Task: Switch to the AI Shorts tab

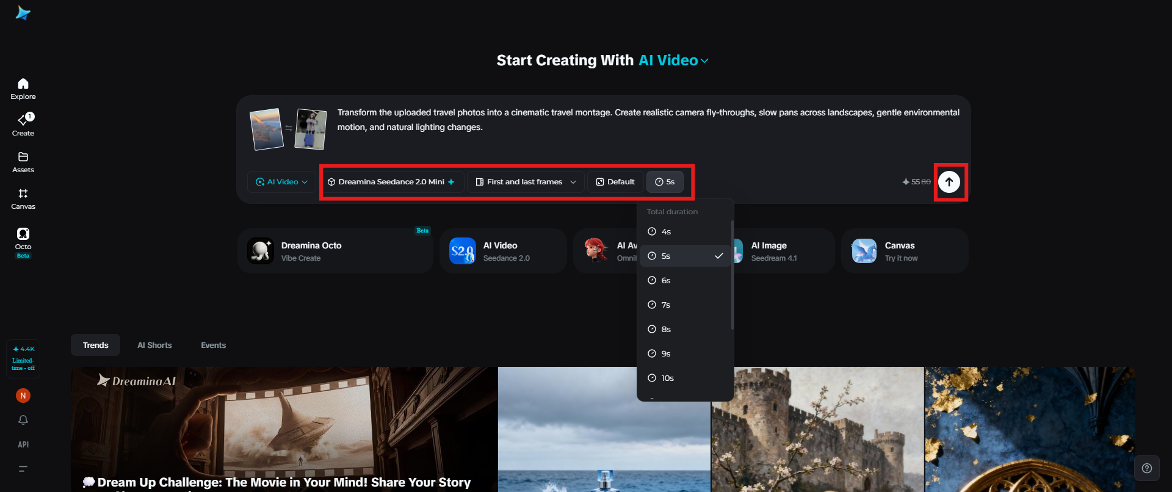Action: [154, 345]
